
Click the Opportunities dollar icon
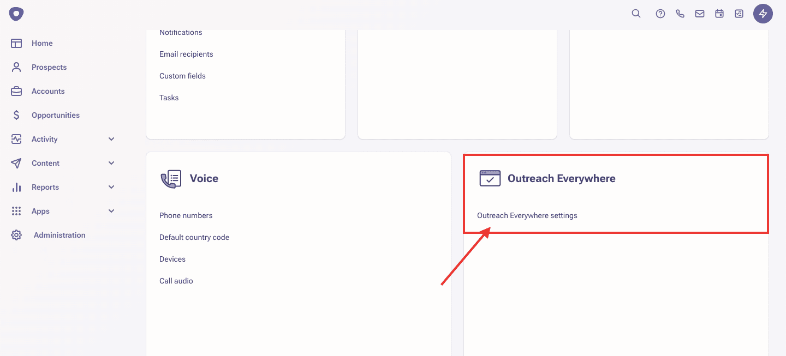16,115
